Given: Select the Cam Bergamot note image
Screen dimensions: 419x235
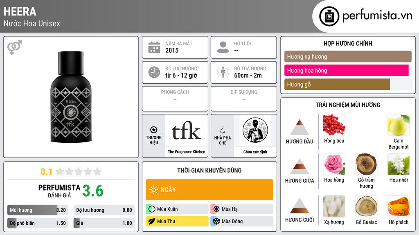Looking at the screenshot, I should pyautogui.click(x=399, y=125).
